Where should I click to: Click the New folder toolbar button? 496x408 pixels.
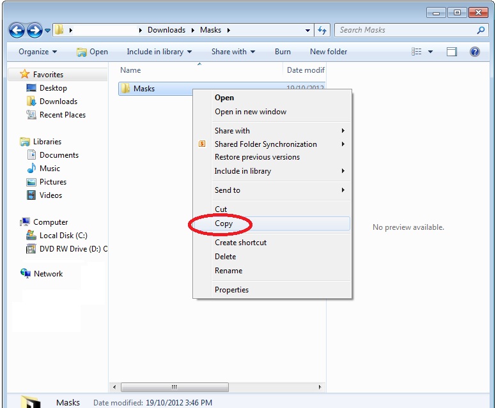(329, 52)
